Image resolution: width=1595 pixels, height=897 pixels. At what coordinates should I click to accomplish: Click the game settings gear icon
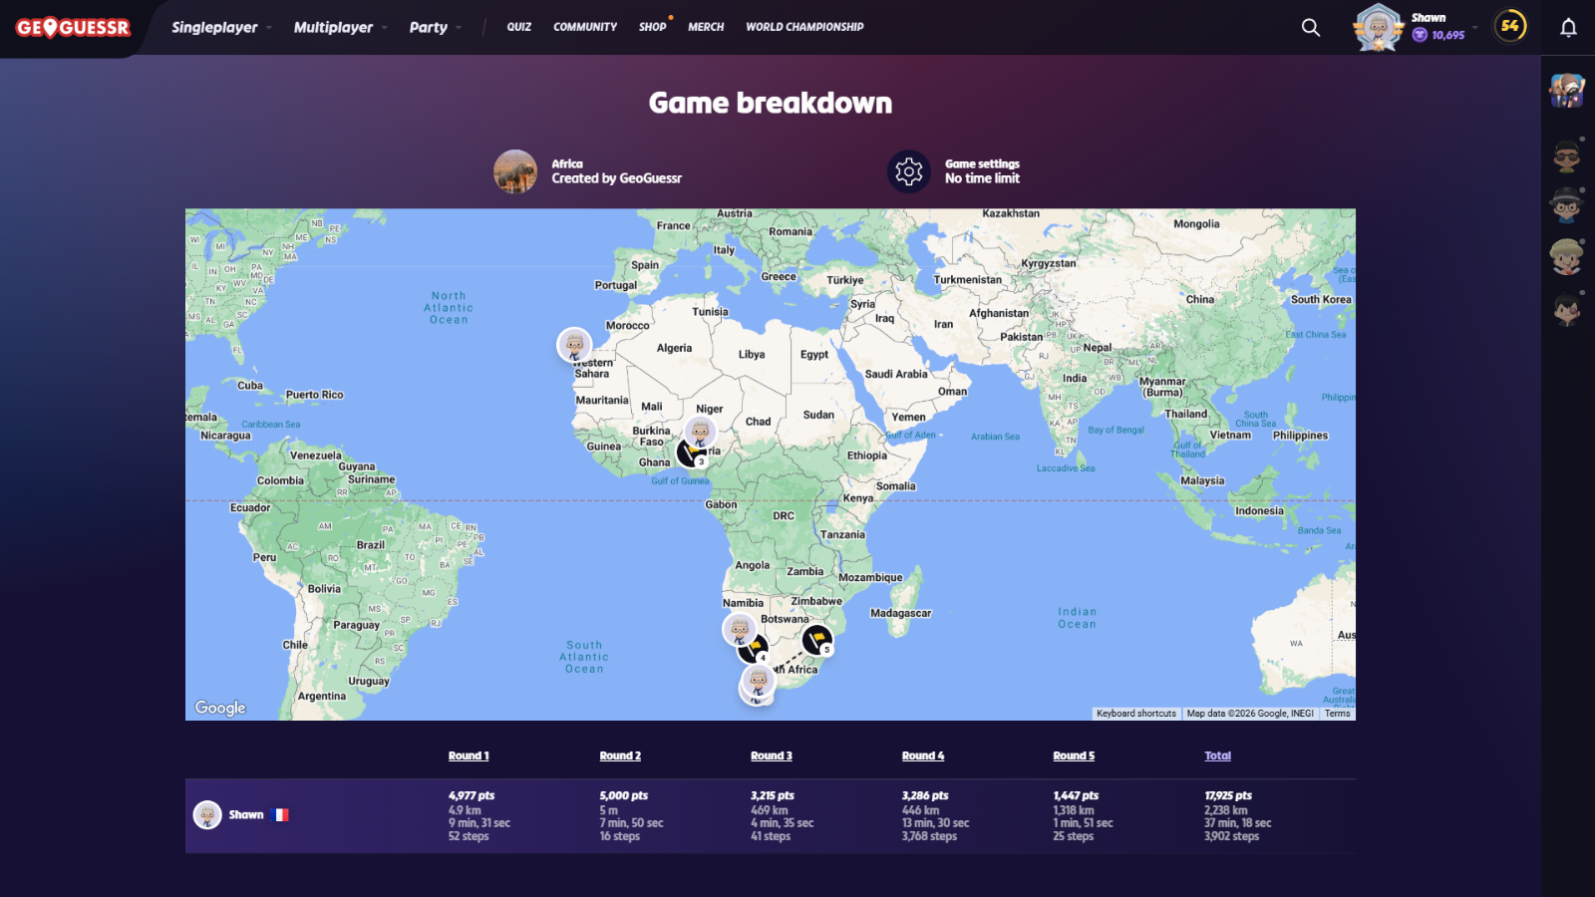[908, 171]
